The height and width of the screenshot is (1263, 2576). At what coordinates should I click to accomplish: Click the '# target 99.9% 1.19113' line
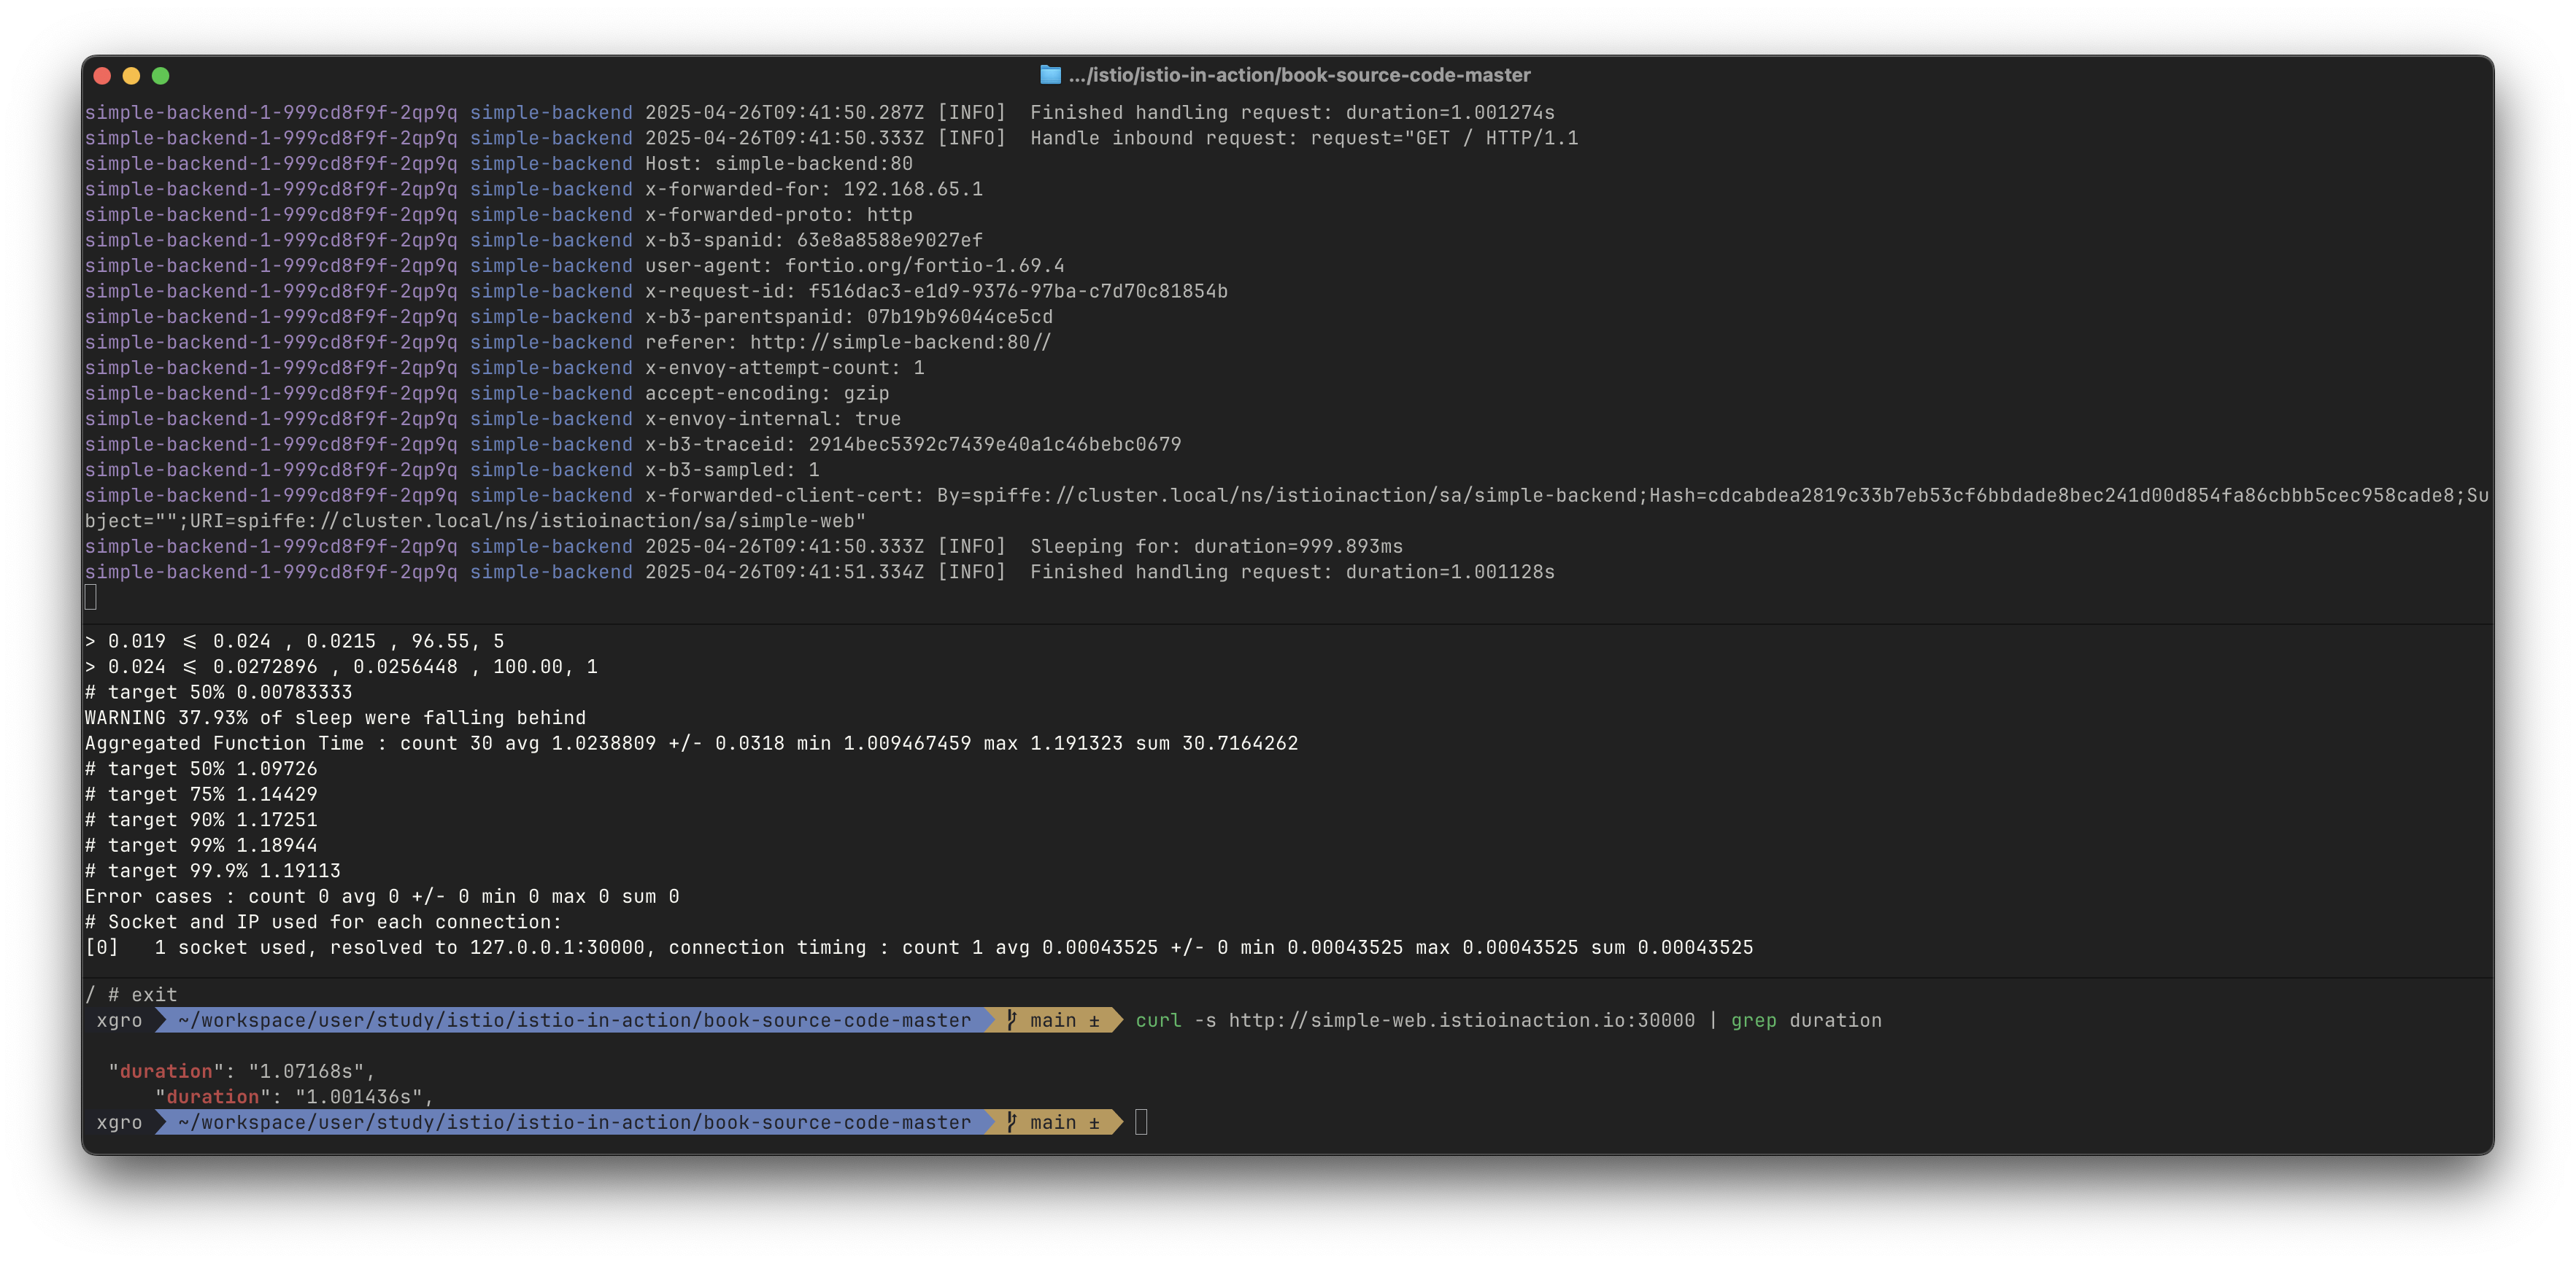[x=213, y=871]
